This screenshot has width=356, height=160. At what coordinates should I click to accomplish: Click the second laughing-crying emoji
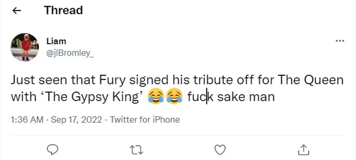[174, 97]
